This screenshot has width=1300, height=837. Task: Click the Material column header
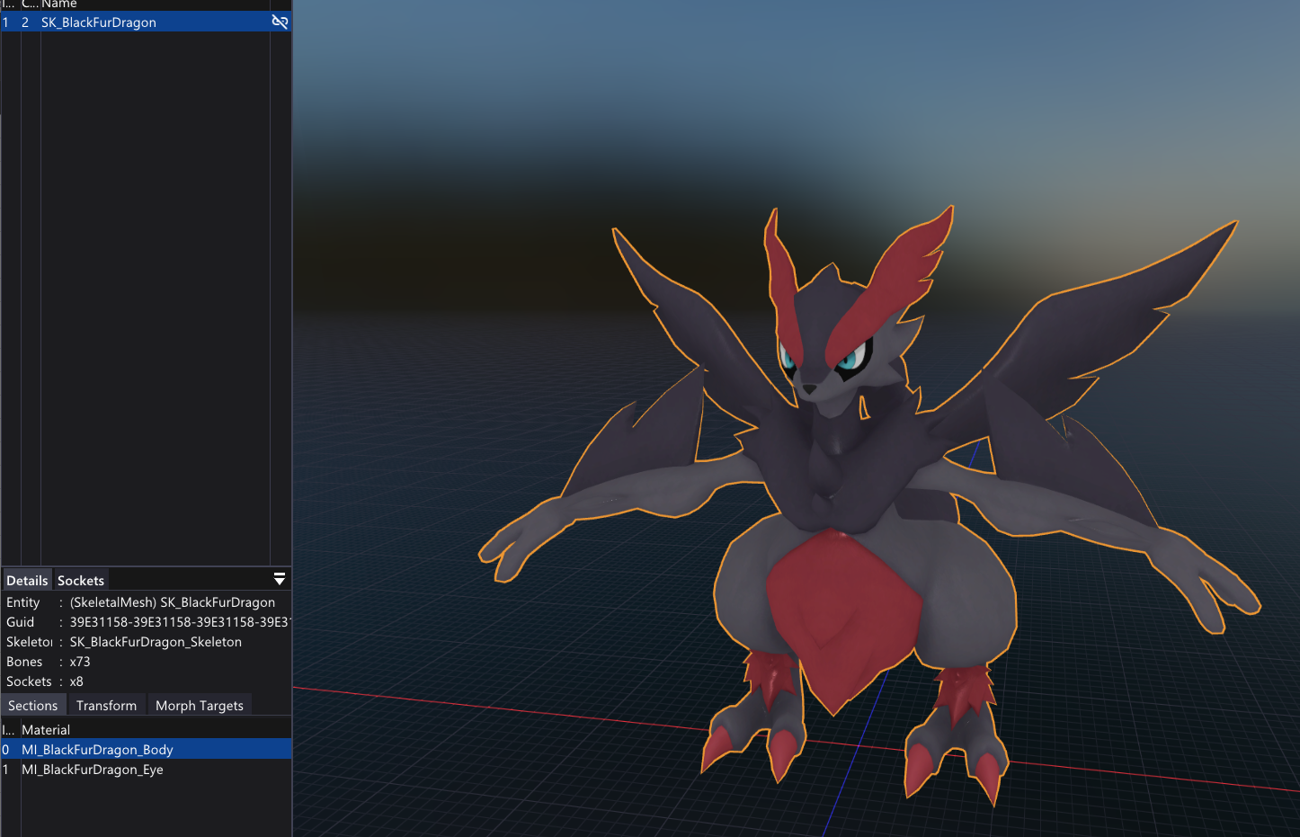click(46, 729)
